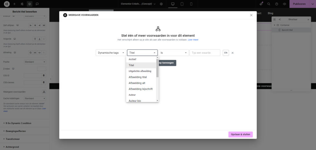This screenshot has height=150, width=316.
Task: Open Leer meer link in cache description
Action: pyautogui.click(x=44, y=108)
